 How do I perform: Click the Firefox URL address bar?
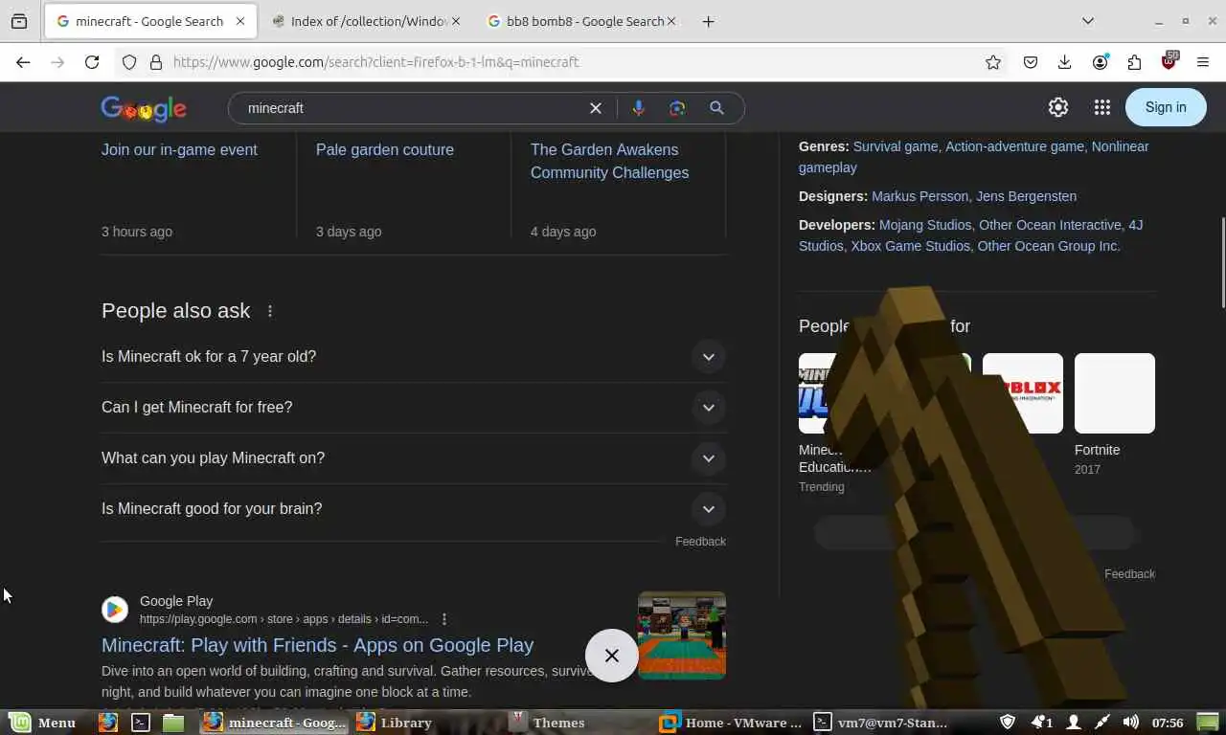click(565, 62)
